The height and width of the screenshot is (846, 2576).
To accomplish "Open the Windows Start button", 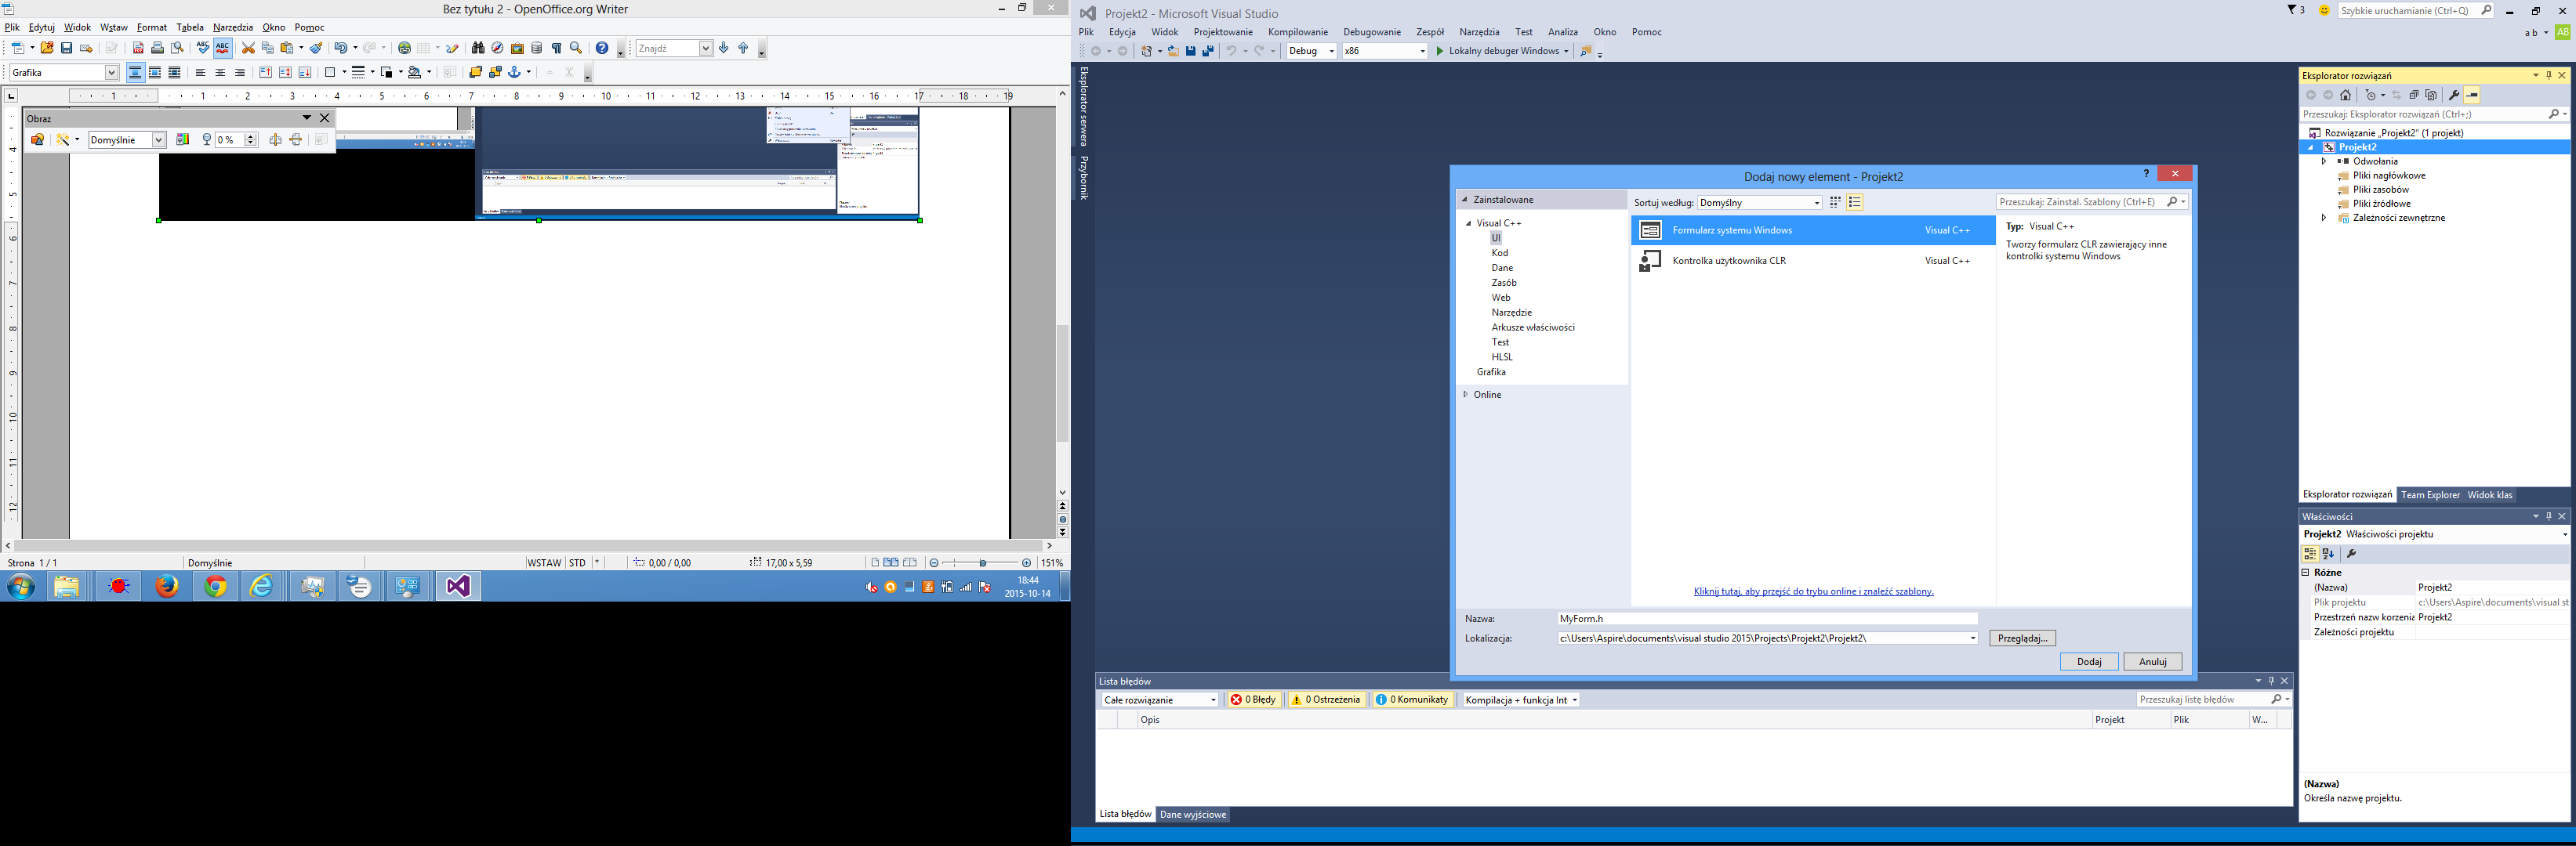I will (21, 586).
